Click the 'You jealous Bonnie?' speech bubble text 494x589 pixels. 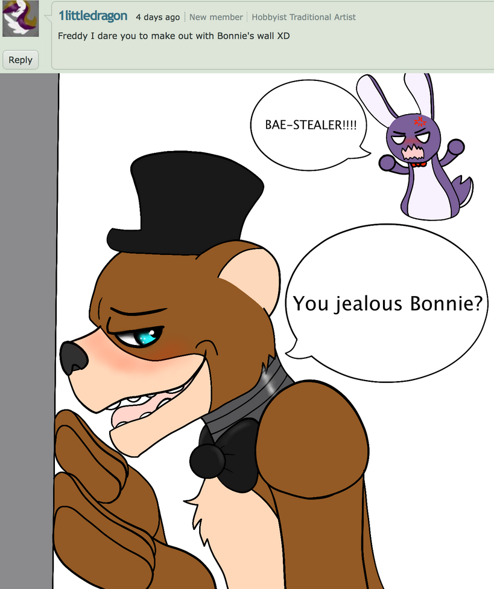pos(387,303)
